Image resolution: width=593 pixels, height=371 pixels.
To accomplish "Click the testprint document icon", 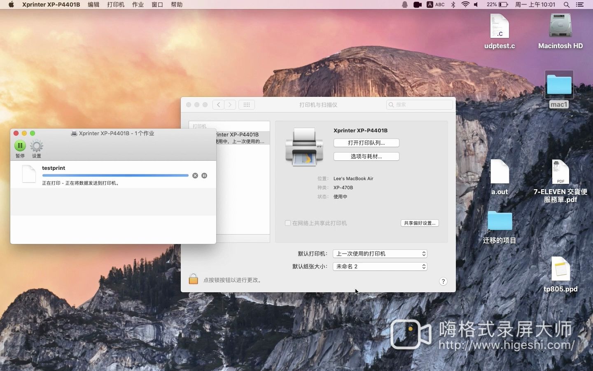I will (29, 174).
